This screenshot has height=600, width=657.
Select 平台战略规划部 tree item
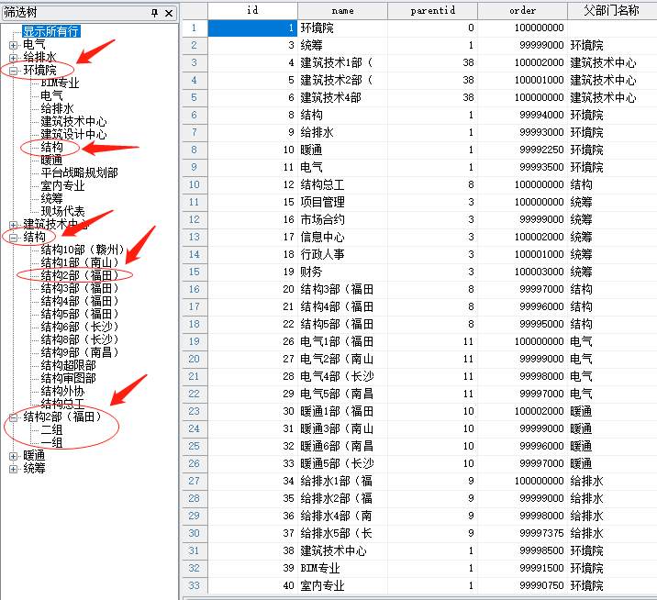click(x=79, y=173)
